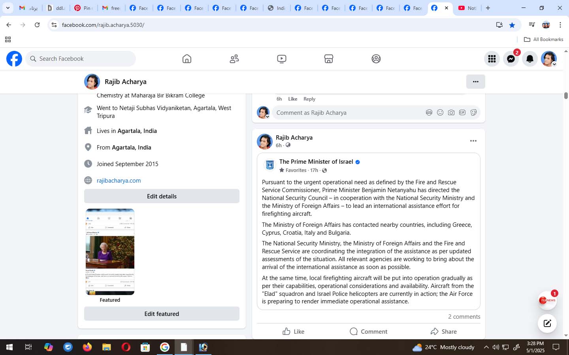Switch to the YouTube Noti tab
This screenshot has height=355, width=569.
point(468,8)
